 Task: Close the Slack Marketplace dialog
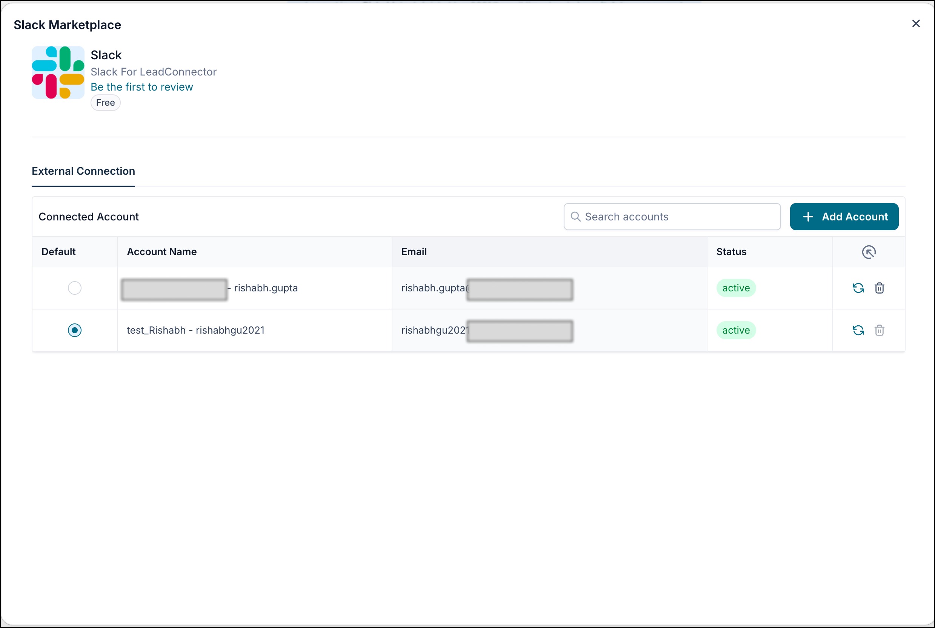(916, 24)
